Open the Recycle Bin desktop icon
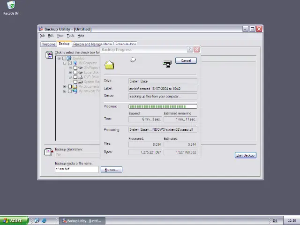Screen dimensions: 300x225 coord(11,6)
